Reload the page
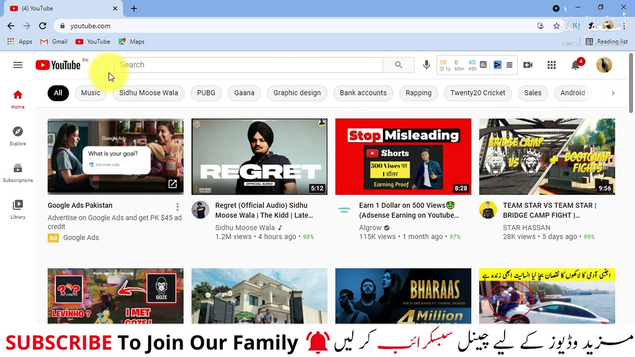The width and height of the screenshot is (635, 357). pos(43,26)
